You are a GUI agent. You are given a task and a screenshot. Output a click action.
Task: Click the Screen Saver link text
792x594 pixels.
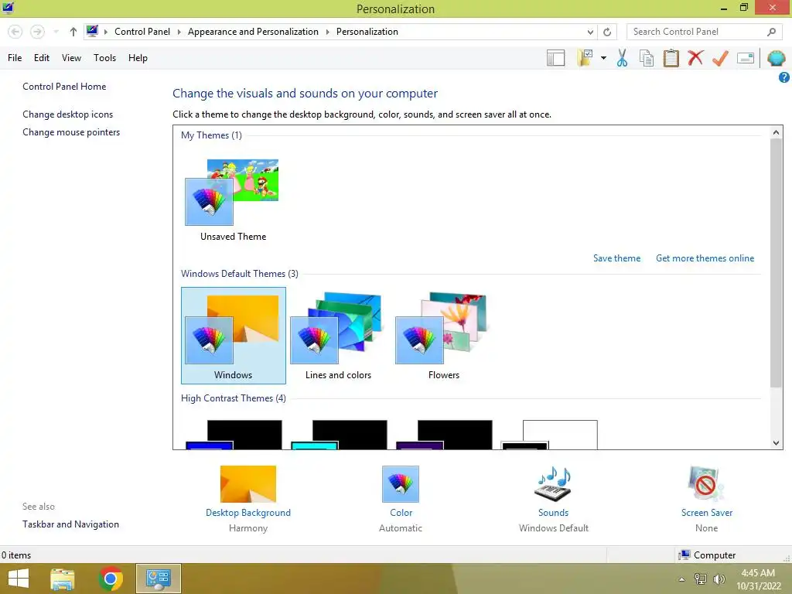coord(707,513)
